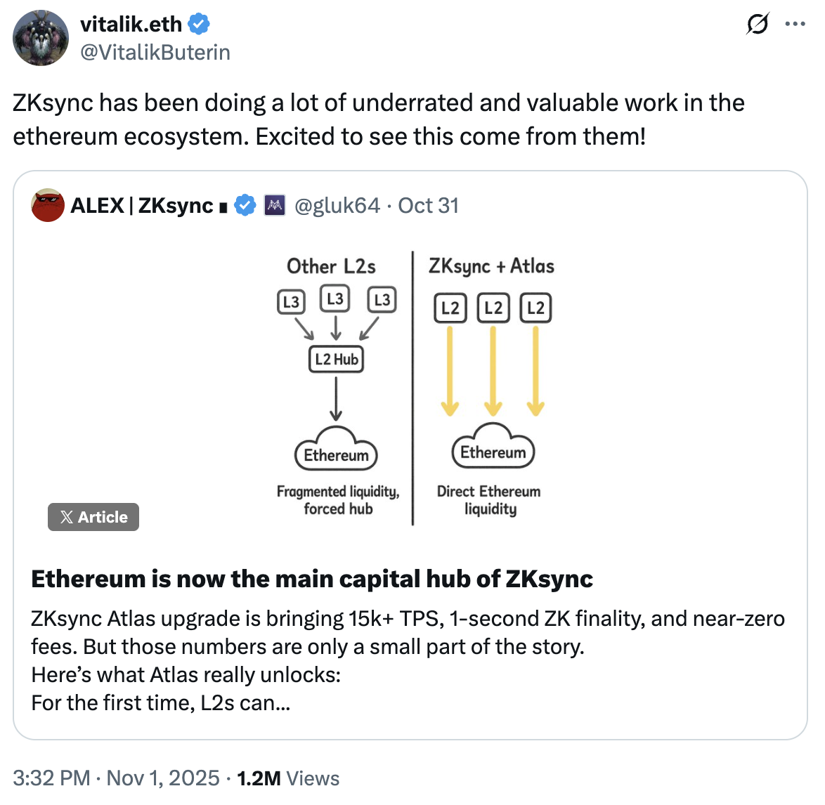Click the affiliated organization square badge on gluk64's tweet

click(275, 205)
